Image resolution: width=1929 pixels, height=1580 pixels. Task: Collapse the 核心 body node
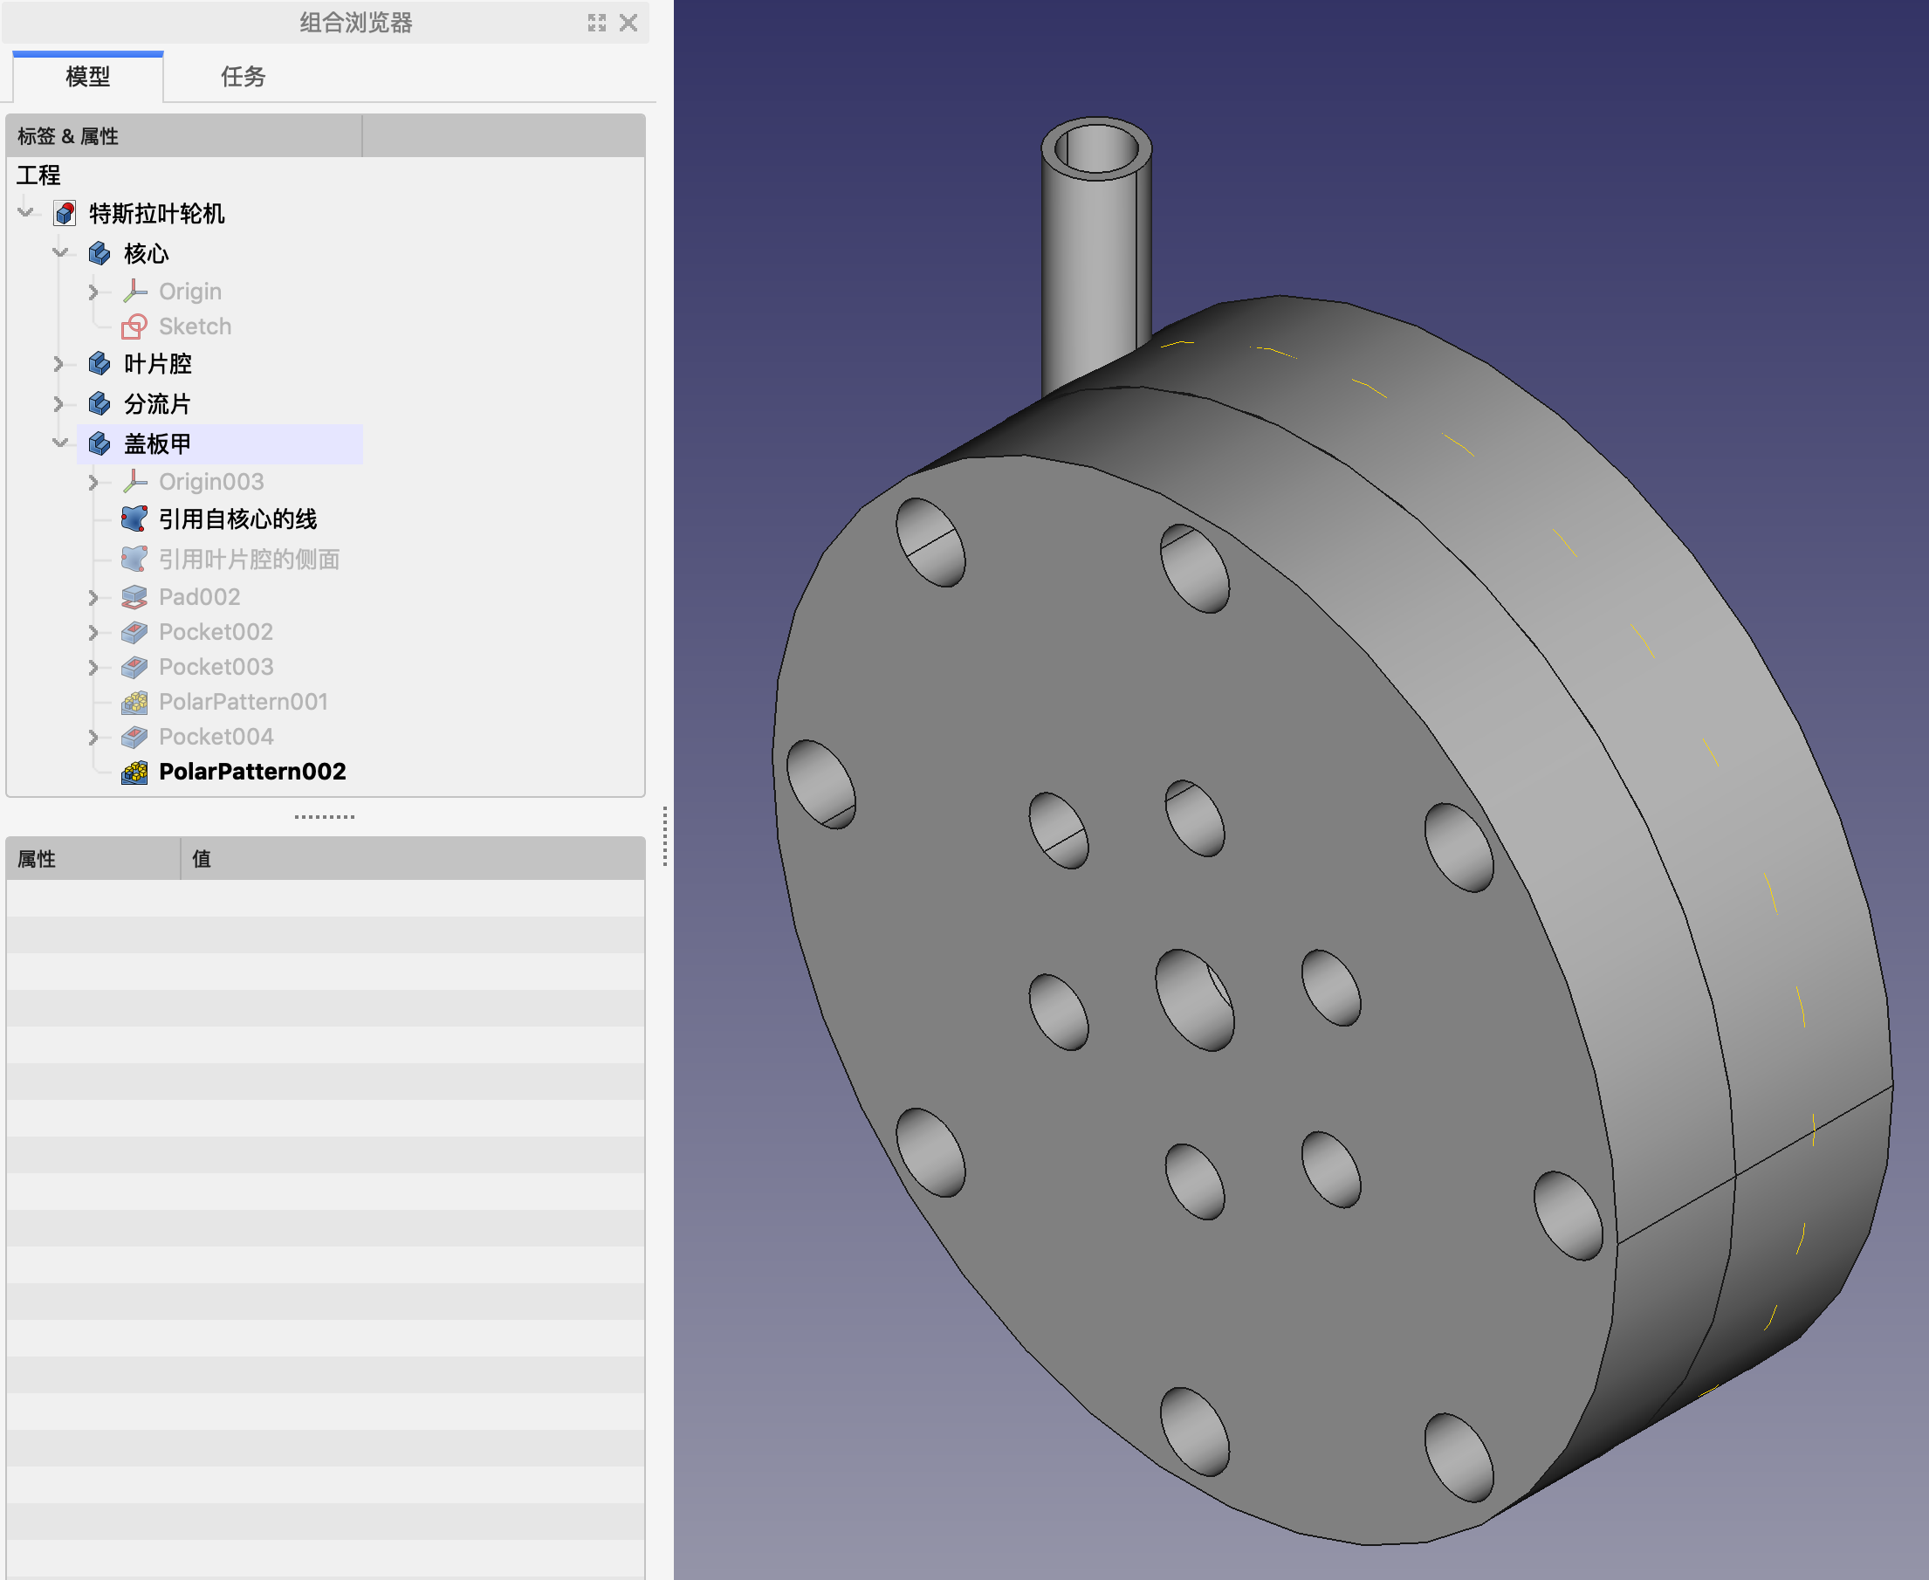(x=60, y=253)
